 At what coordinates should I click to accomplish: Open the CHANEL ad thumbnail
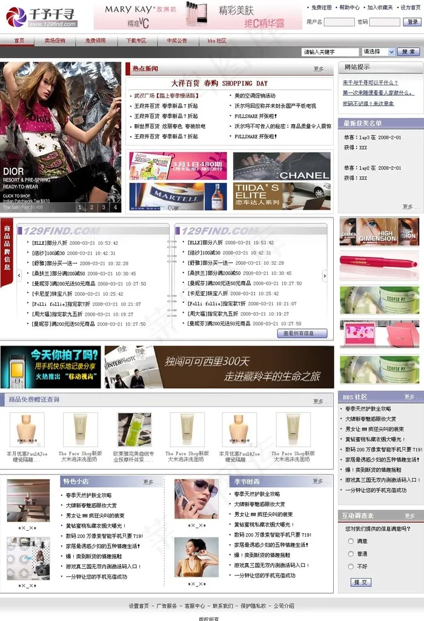click(282, 167)
